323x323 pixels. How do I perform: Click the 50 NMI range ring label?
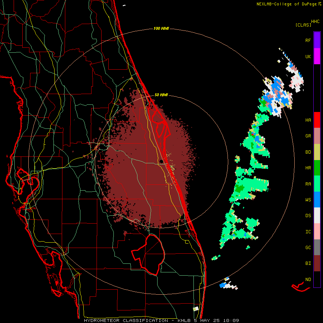161,95
